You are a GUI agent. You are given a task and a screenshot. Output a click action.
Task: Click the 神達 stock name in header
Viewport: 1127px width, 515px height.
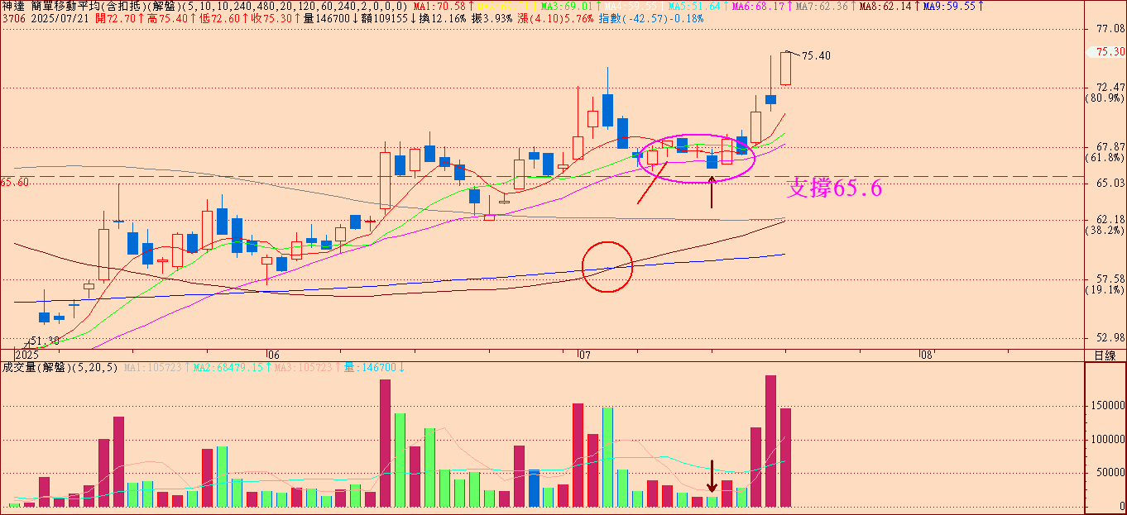click(x=12, y=7)
